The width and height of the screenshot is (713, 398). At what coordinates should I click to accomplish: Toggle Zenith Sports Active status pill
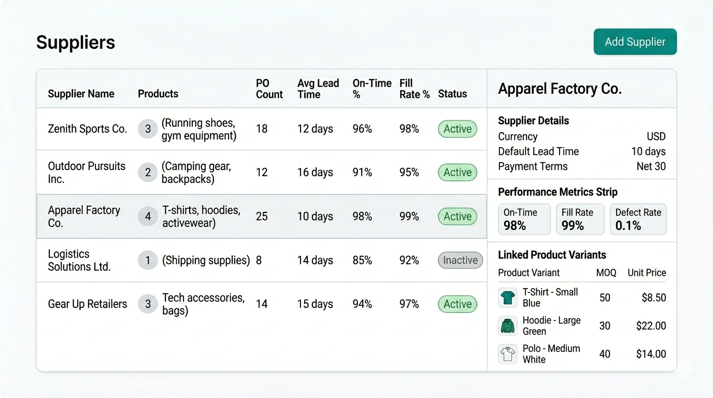458,129
